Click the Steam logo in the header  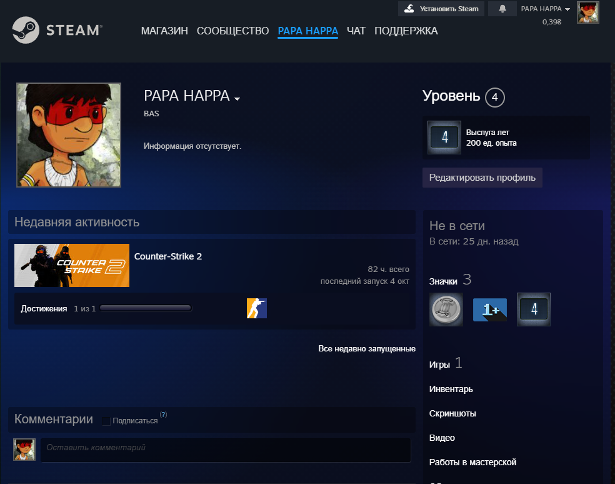(x=57, y=30)
